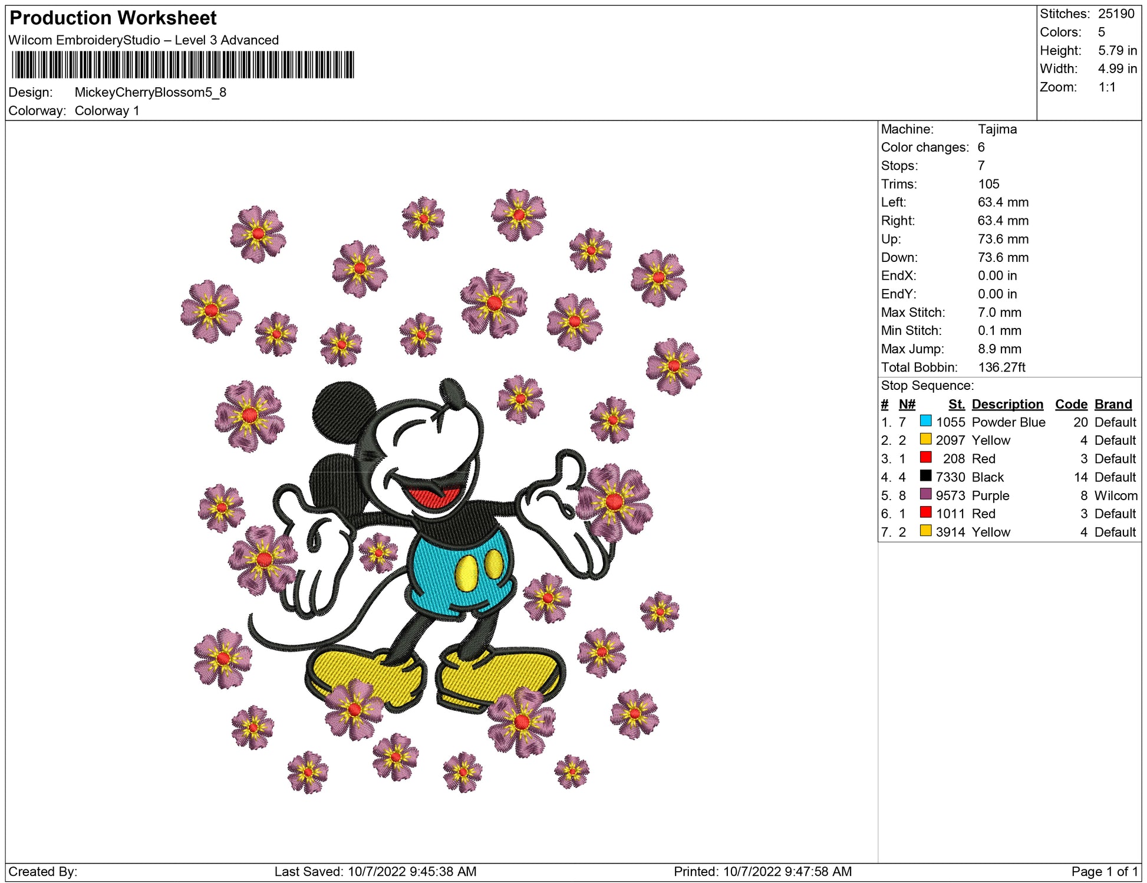Click the Red 1011 color swatch
Image resolution: width=1147 pixels, height=883 pixels.
click(x=925, y=513)
